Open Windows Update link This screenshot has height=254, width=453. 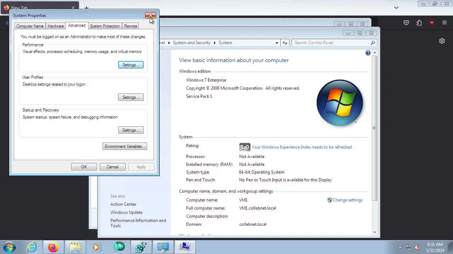(126, 212)
